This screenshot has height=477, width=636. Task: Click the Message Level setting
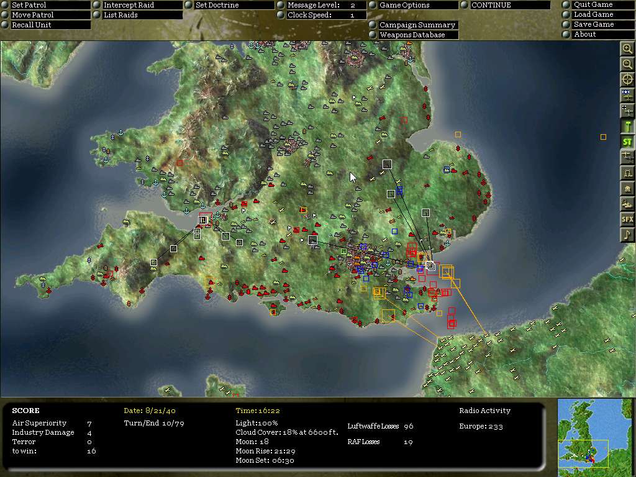click(327, 5)
